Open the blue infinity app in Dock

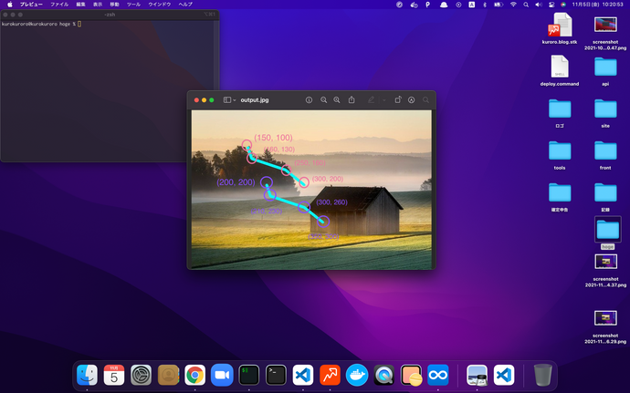438,375
